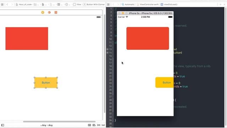Viewport: 227px width, 128px height.
Task: Add a new assistant editor pane
Action: 220,5
